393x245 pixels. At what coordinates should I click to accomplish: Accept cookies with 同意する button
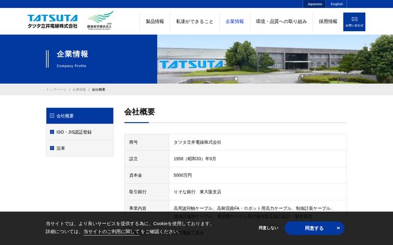314,228
